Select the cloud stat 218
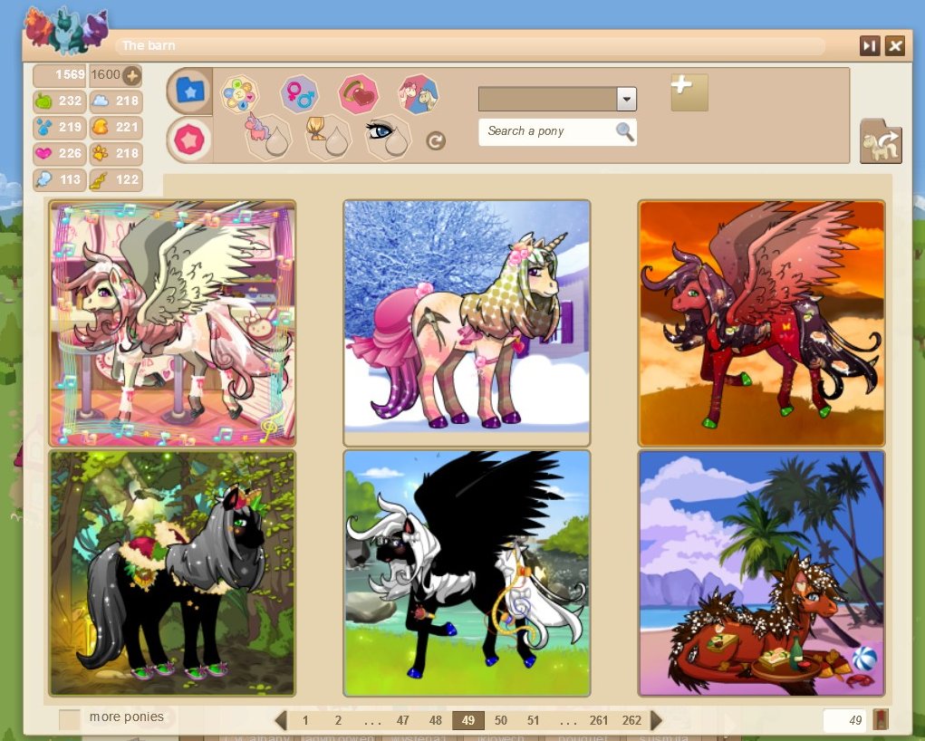The image size is (925, 741). [116, 101]
